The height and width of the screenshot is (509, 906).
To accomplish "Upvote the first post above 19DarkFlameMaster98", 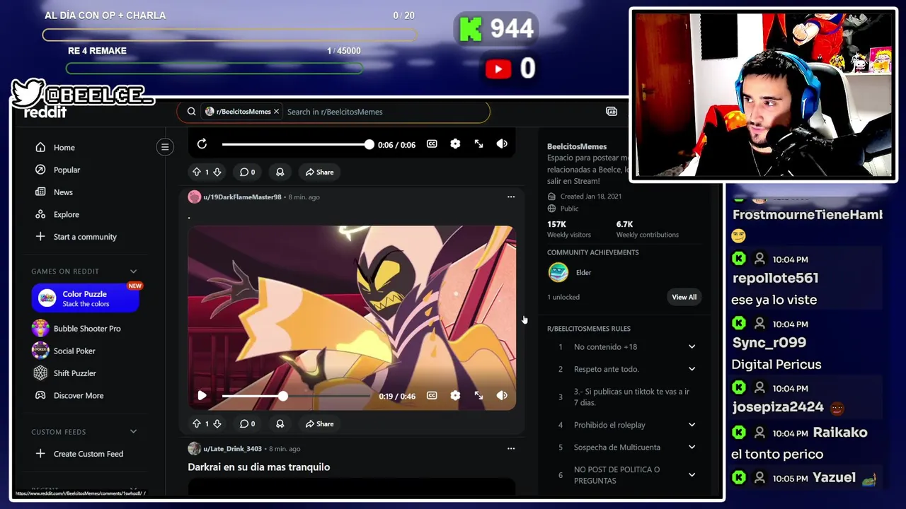I will 197,172.
